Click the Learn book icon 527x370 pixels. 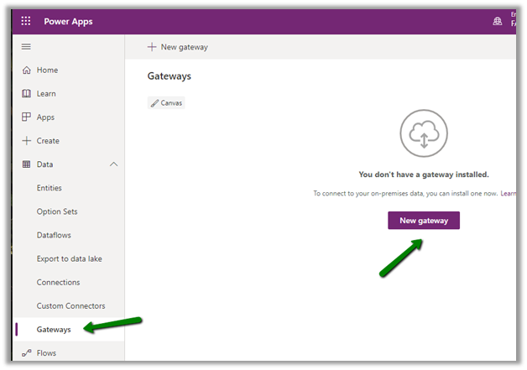27,93
